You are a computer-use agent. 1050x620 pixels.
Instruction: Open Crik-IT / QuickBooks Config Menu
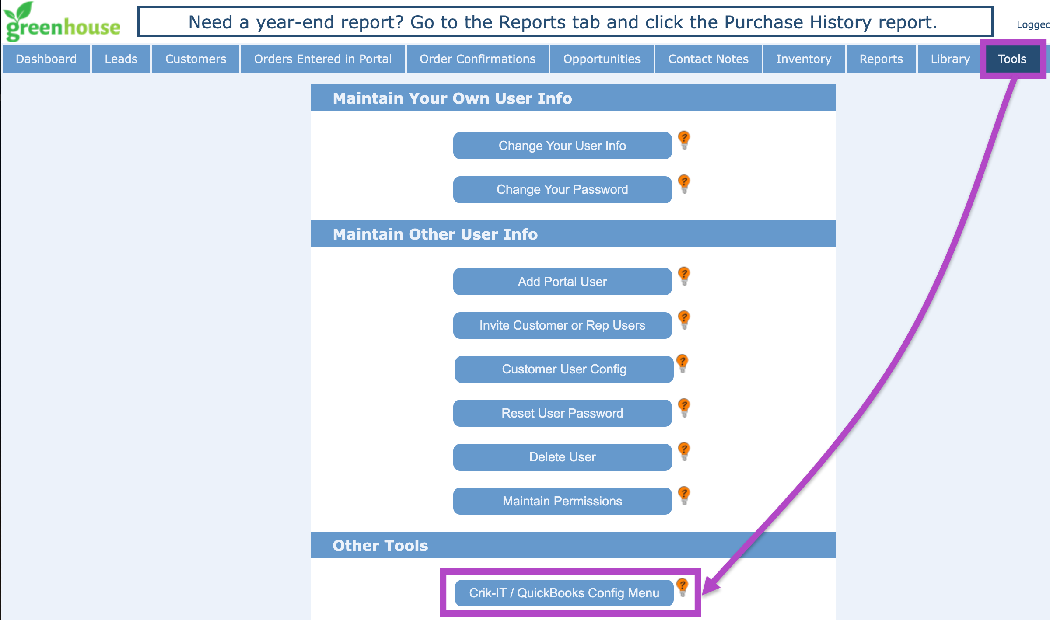[x=564, y=593]
